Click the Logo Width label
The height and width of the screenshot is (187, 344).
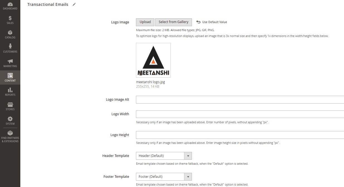(x=120, y=114)
